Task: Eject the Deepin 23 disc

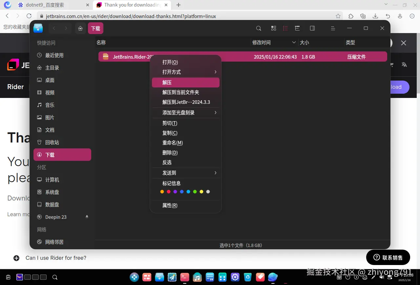Action: (87, 217)
